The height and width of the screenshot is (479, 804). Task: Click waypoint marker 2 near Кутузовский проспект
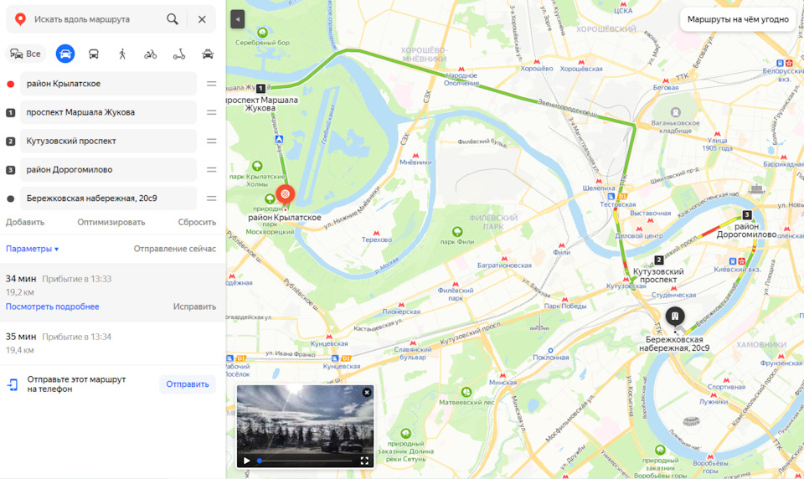[659, 260]
